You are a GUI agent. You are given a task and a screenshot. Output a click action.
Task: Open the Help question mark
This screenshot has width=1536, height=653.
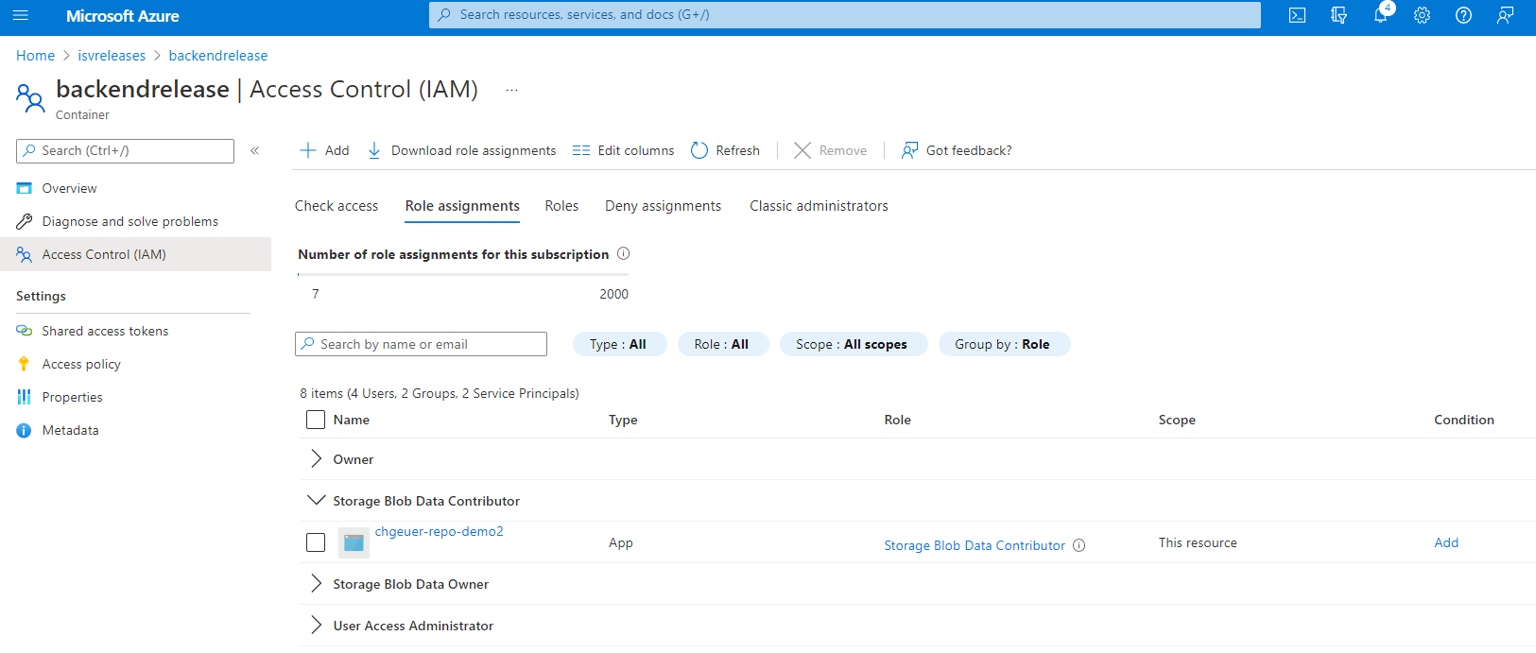tap(1463, 15)
